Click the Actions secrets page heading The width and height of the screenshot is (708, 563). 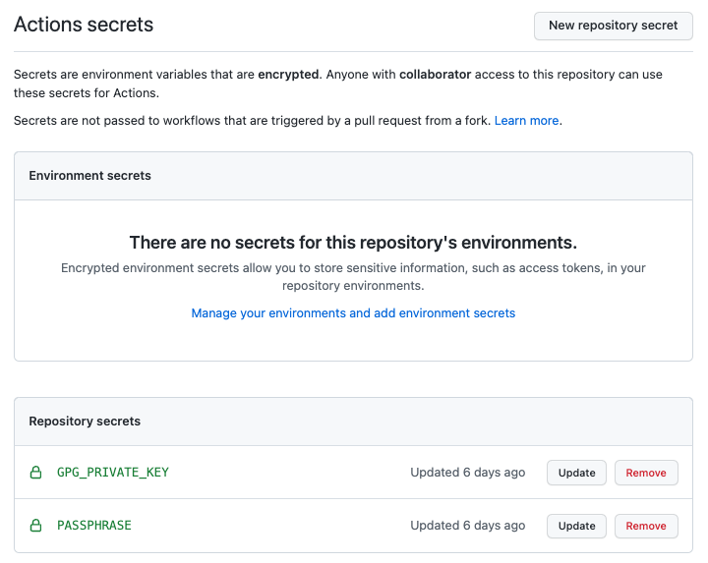click(x=84, y=25)
